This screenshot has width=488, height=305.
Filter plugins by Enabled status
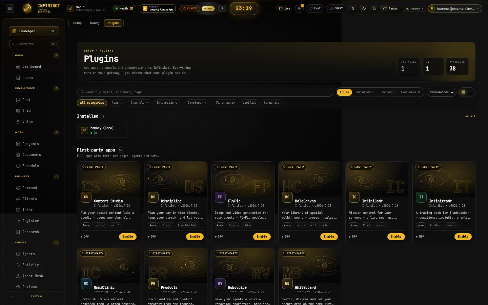pyautogui.click(x=387, y=92)
